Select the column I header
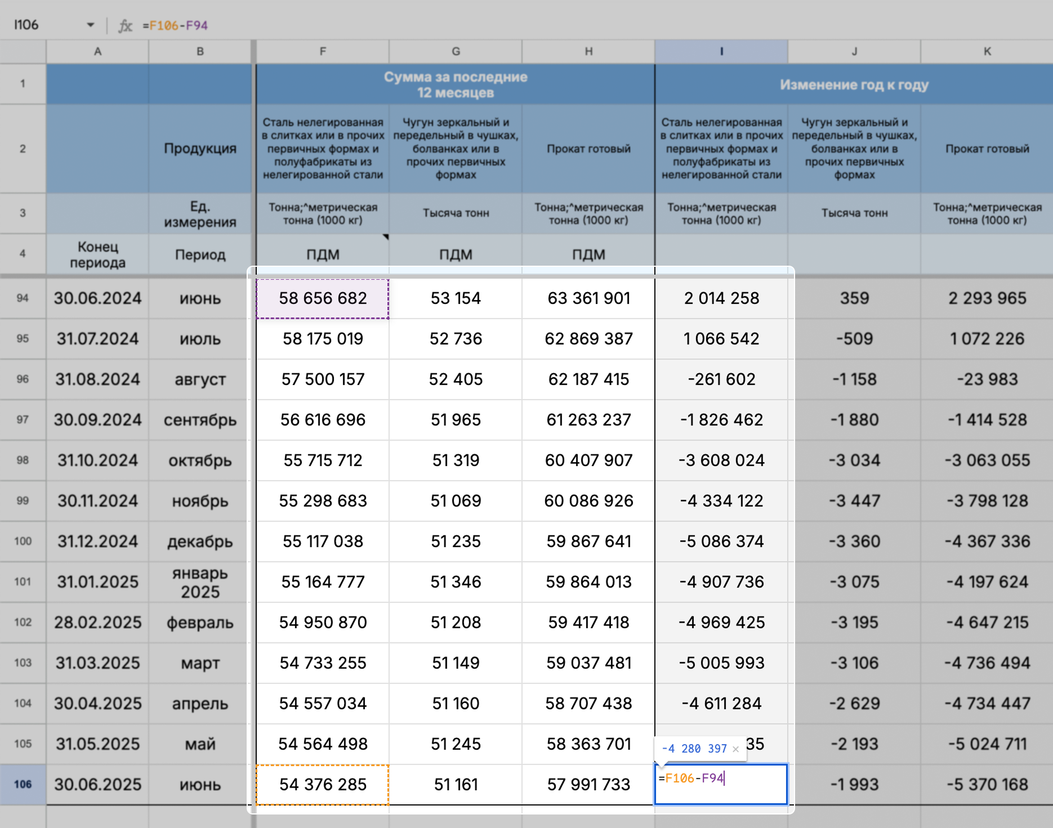Screen dimensions: 1053x828 point(721,52)
